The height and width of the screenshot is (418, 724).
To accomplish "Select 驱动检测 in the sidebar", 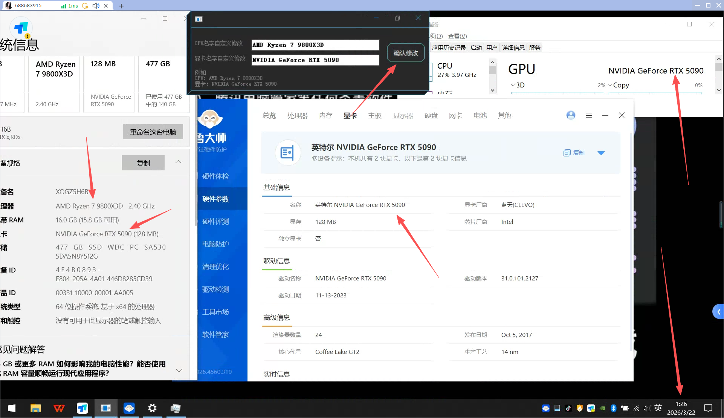I will coord(215,289).
